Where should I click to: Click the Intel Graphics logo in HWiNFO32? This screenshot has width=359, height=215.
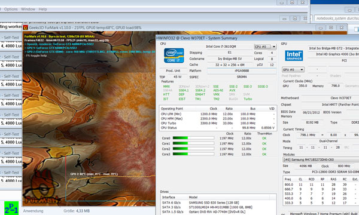tap(294, 56)
